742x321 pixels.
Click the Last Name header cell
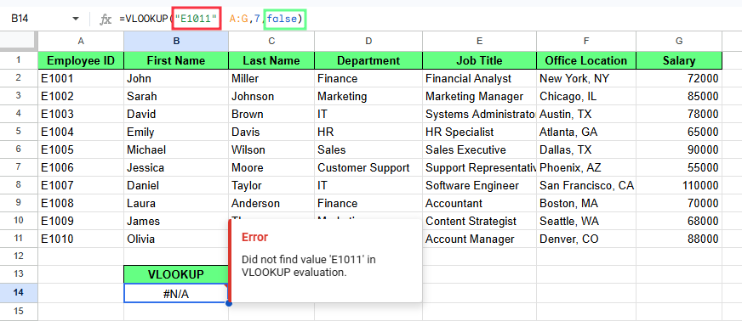pyautogui.click(x=271, y=60)
